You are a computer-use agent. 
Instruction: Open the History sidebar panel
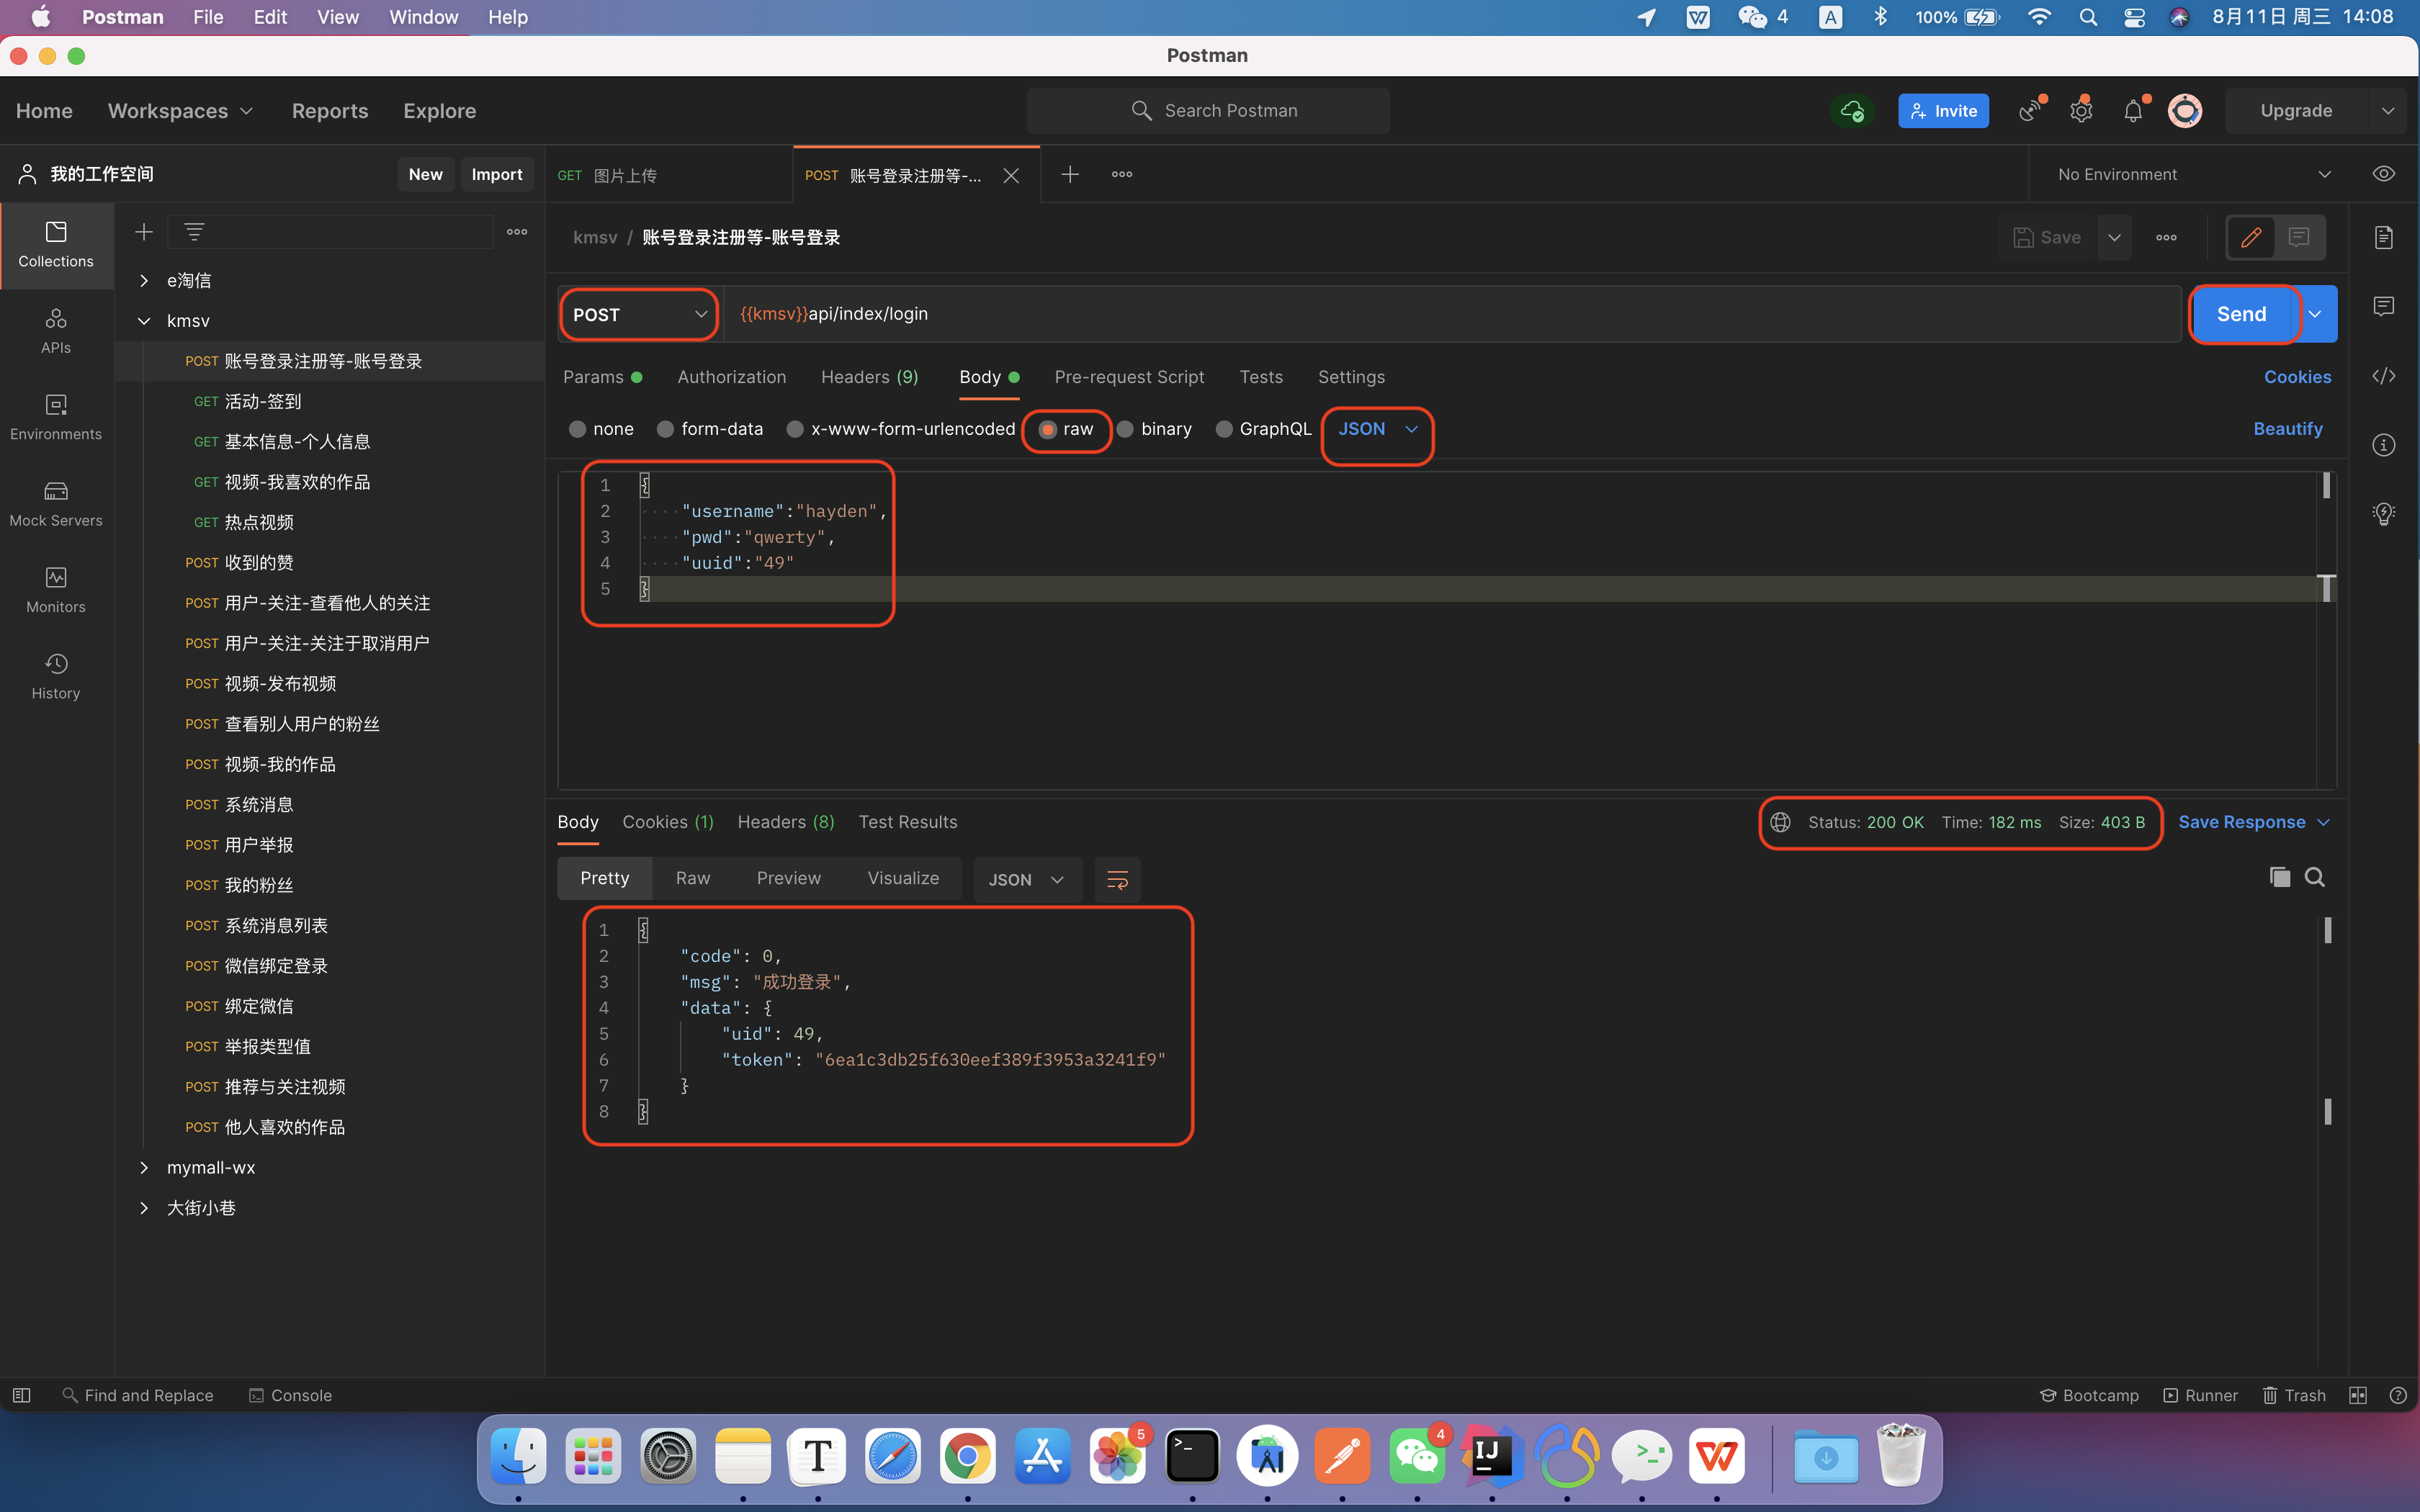[56, 676]
